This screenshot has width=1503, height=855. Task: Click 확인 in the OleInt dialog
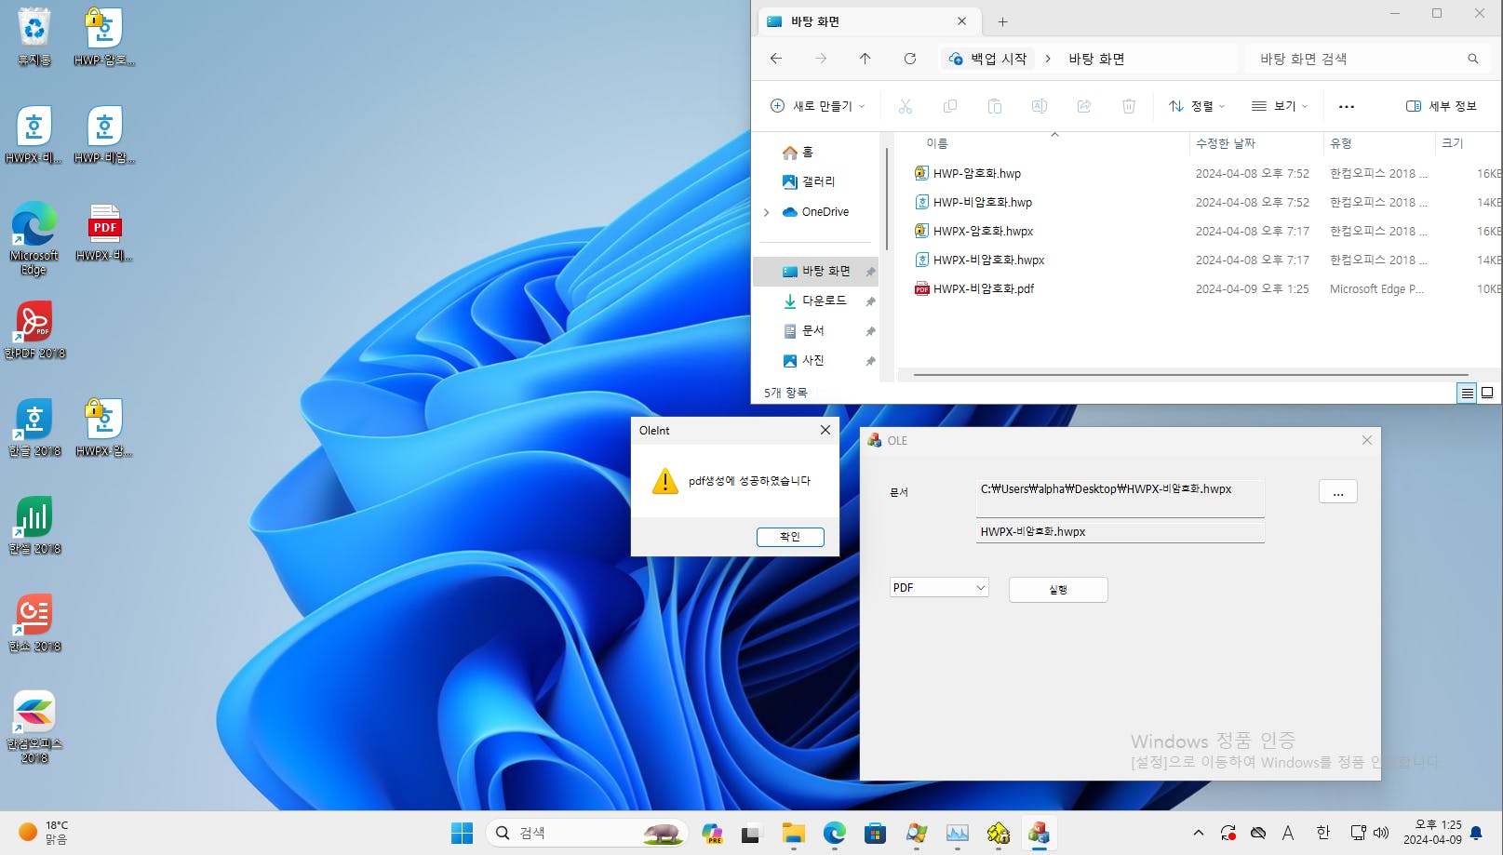point(790,537)
